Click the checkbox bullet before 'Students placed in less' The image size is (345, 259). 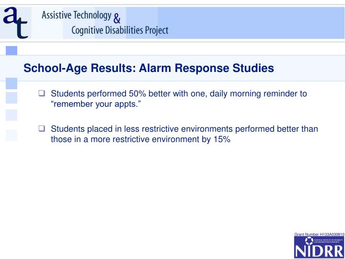(42, 129)
